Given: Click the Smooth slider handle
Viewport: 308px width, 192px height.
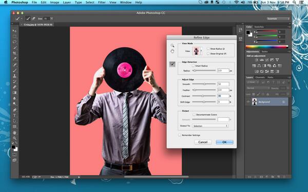Looking at the screenshot, I should [204, 84].
